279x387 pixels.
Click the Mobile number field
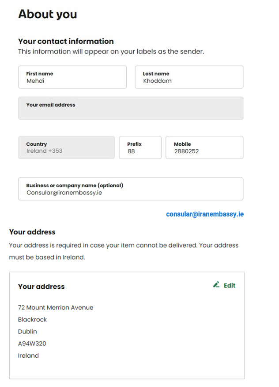(x=204, y=147)
